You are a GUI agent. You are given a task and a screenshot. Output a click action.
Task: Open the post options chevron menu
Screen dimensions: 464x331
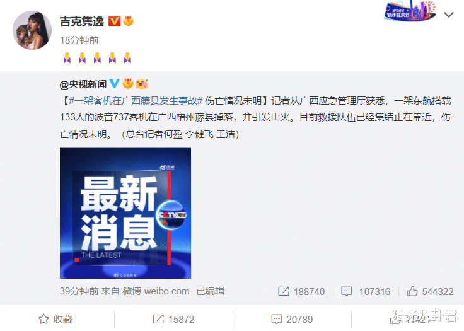(449, 15)
